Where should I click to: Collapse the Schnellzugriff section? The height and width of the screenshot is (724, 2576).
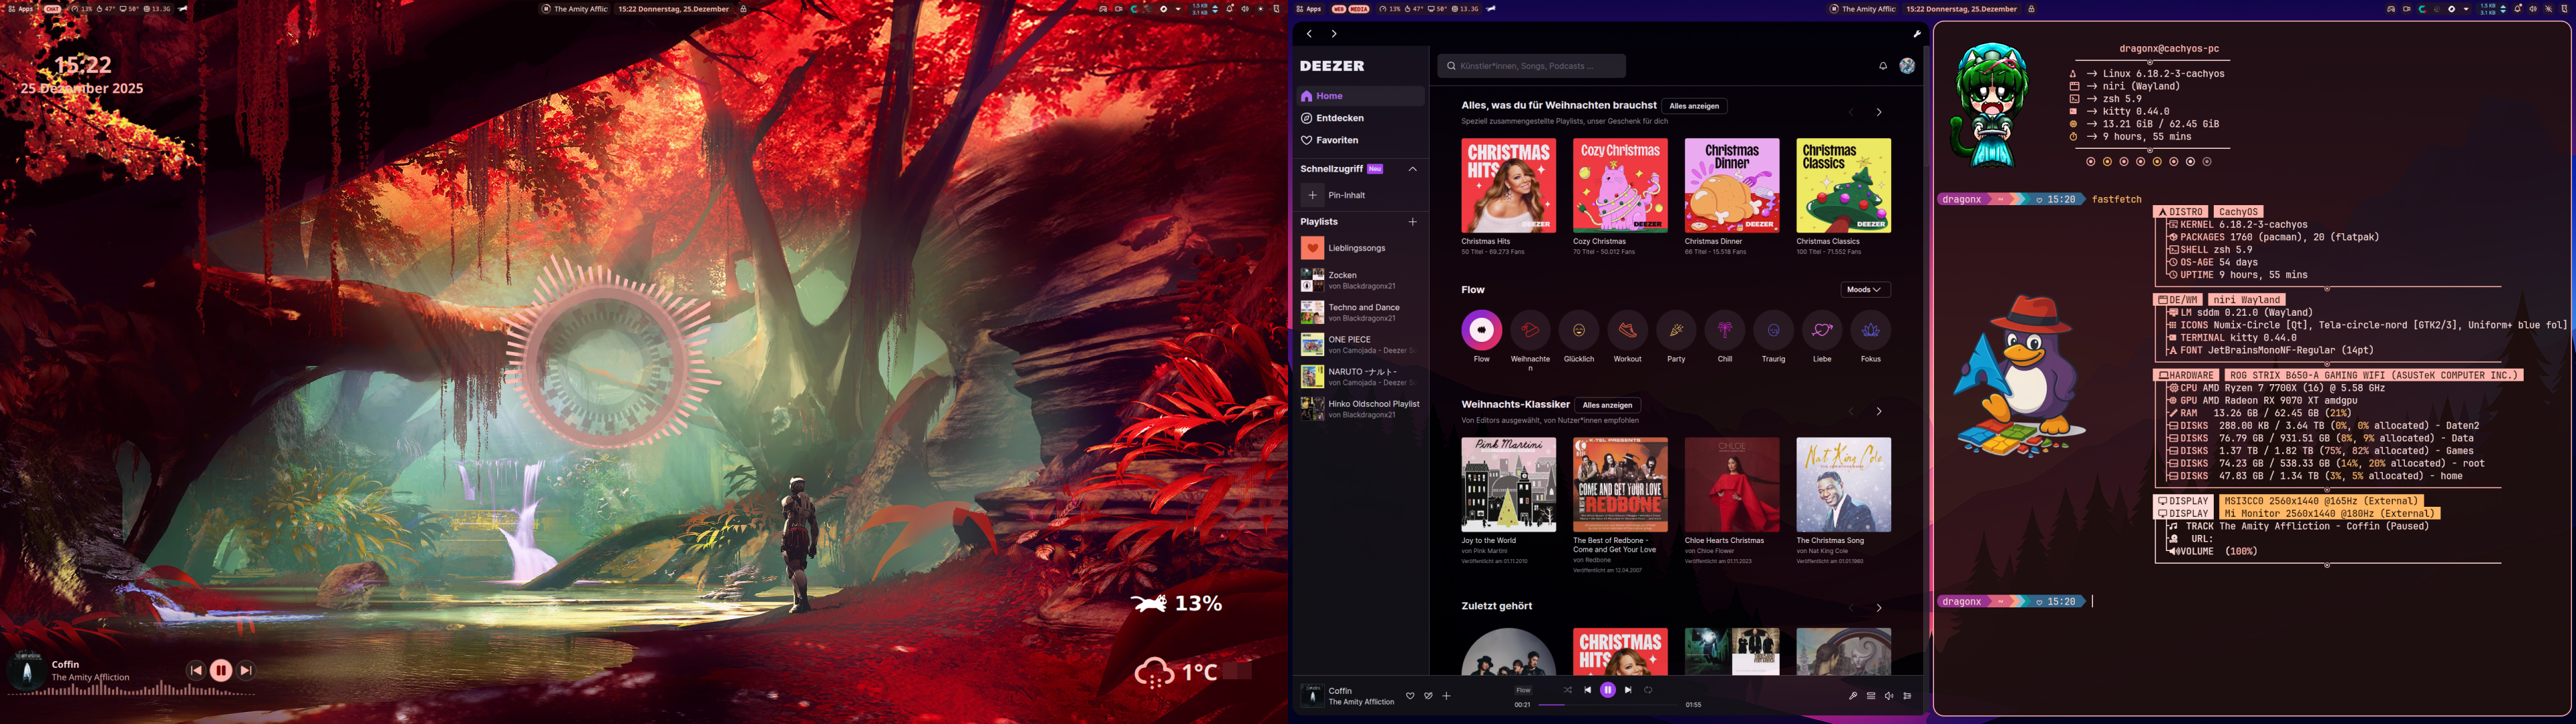(1412, 169)
